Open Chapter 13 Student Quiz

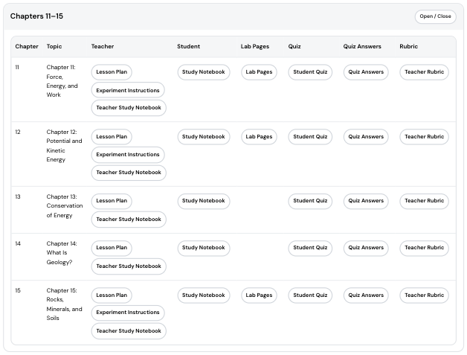[310, 201]
